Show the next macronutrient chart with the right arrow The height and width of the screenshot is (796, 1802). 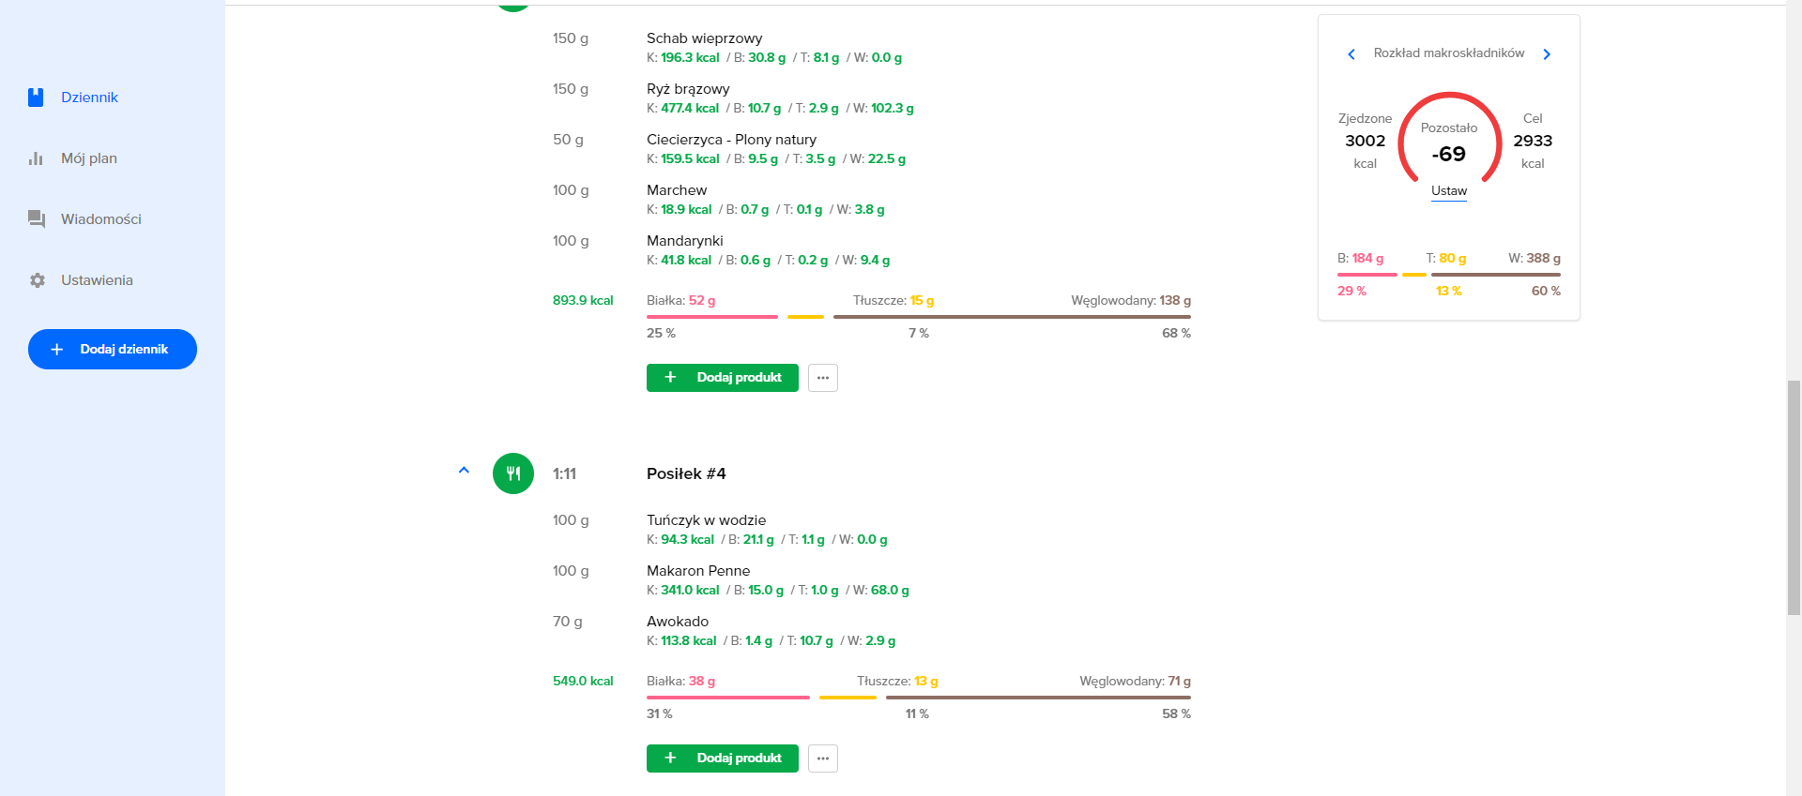tap(1547, 54)
